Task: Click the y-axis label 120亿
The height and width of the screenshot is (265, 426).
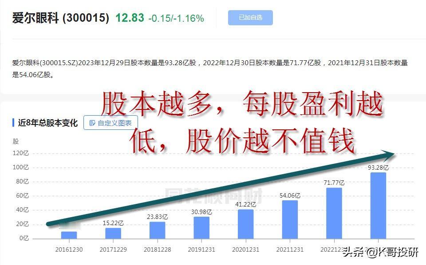Action: [21, 153]
